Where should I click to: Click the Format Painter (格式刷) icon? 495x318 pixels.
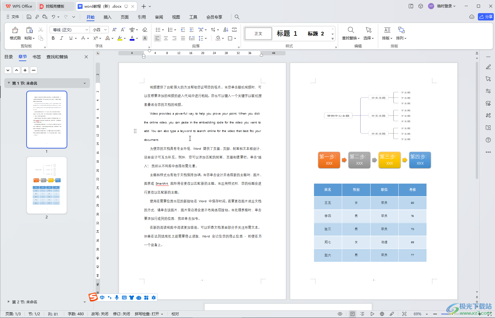click(15, 30)
